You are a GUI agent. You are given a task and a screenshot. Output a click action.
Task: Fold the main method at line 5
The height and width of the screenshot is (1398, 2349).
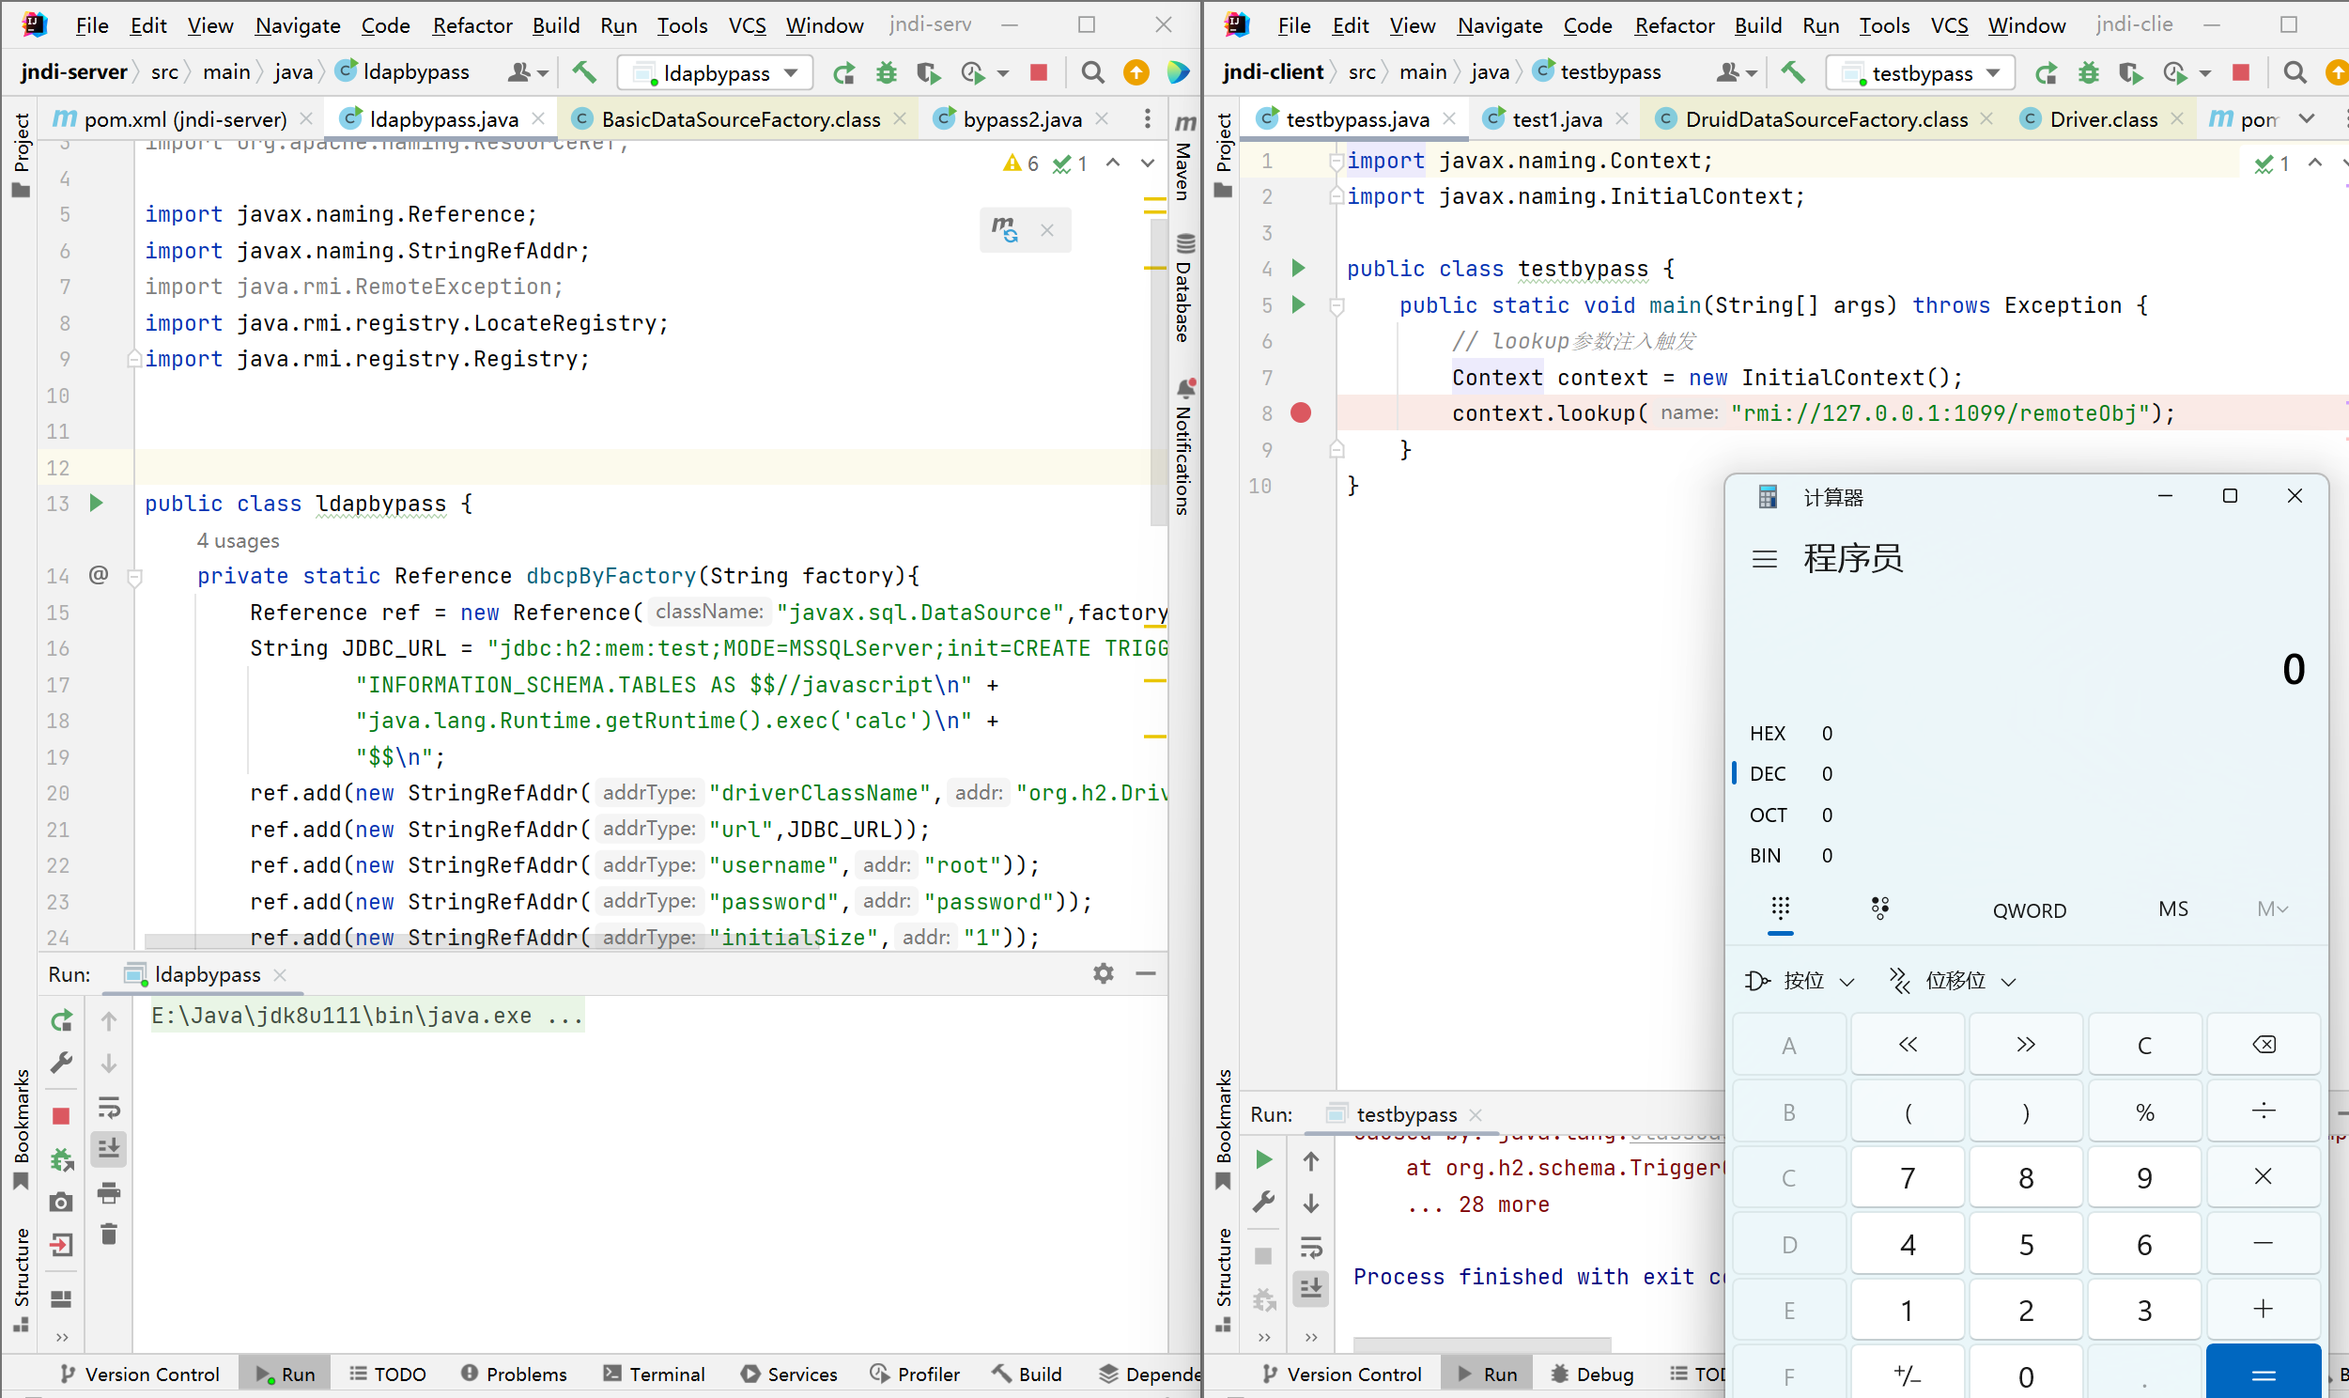1336,306
